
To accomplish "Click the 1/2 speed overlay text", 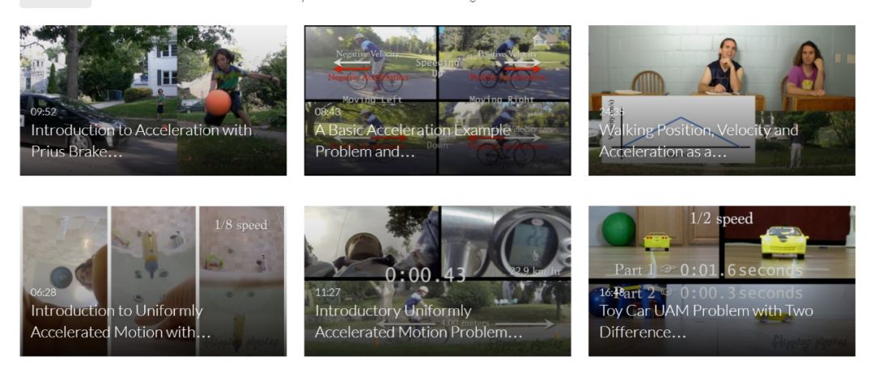I will coord(721,219).
